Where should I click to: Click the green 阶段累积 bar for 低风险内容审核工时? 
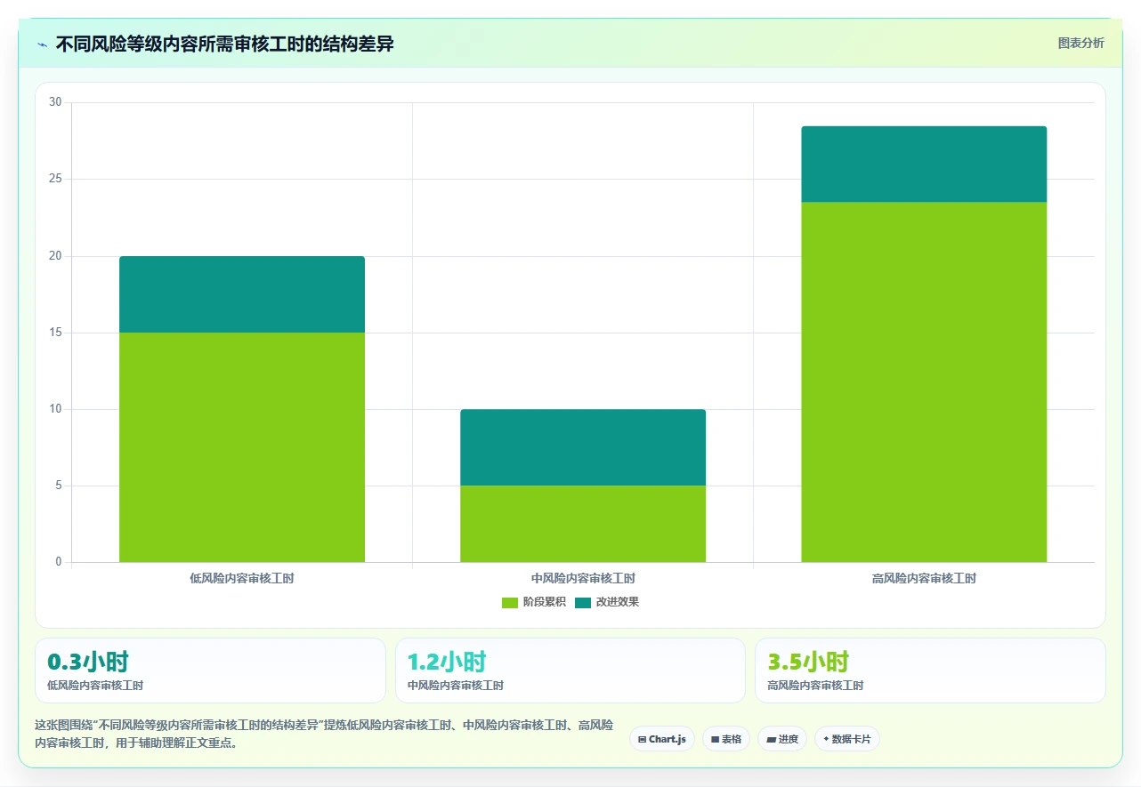[242, 447]
